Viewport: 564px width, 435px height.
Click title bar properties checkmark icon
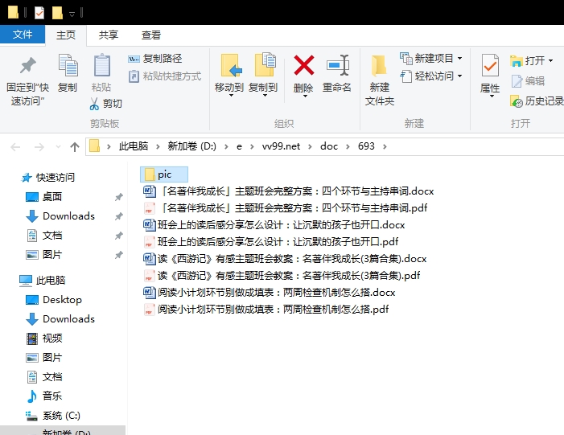coord(39,13)
